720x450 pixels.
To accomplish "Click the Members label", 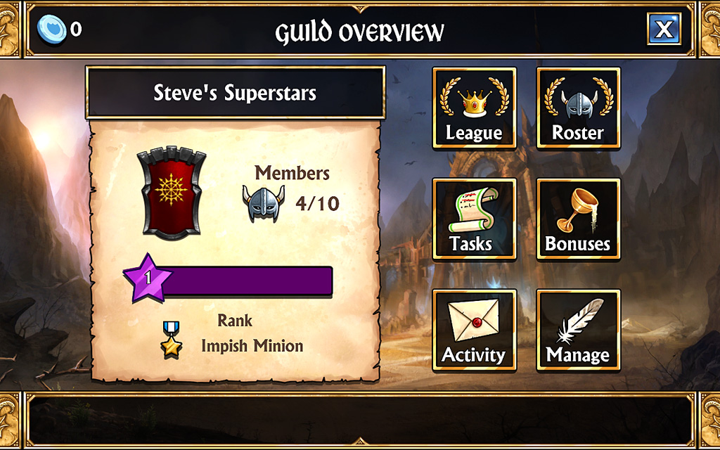I will click(x=292, y=173).
